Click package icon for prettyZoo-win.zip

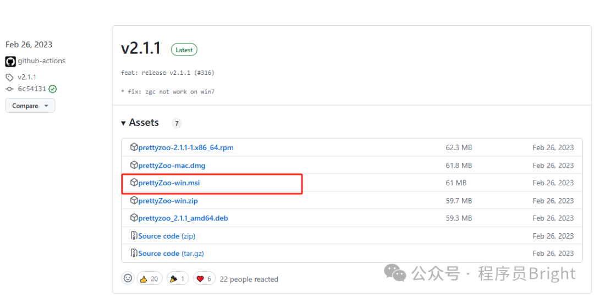(134, 200)
